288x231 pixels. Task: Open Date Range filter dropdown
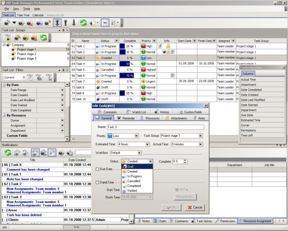point(62,90)
